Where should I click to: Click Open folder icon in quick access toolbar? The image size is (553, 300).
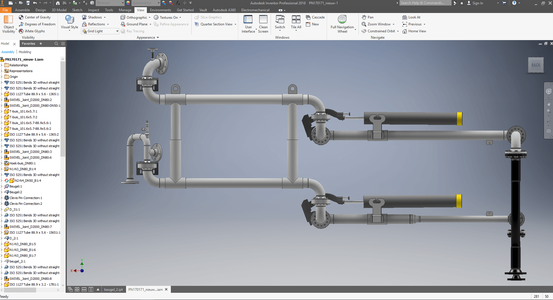pos(21,3)
